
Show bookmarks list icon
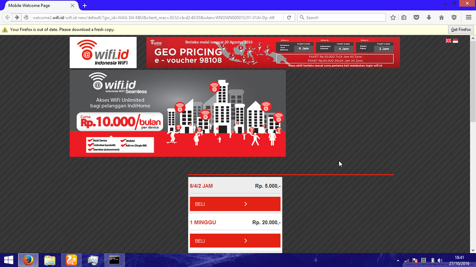point(404,17)
